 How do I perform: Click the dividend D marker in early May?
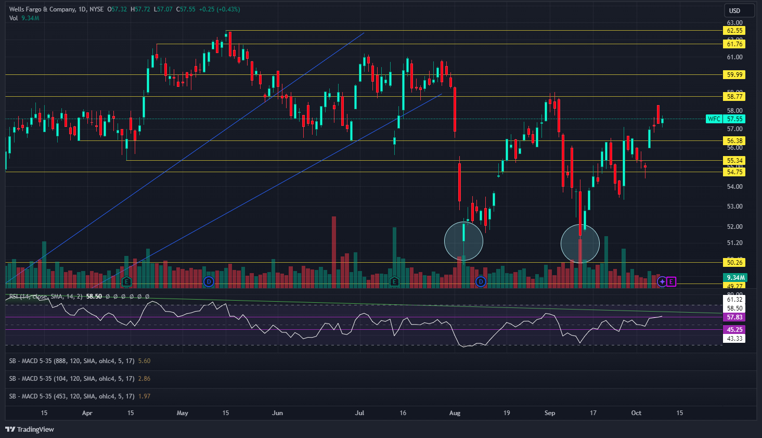[x=209, y=282]
